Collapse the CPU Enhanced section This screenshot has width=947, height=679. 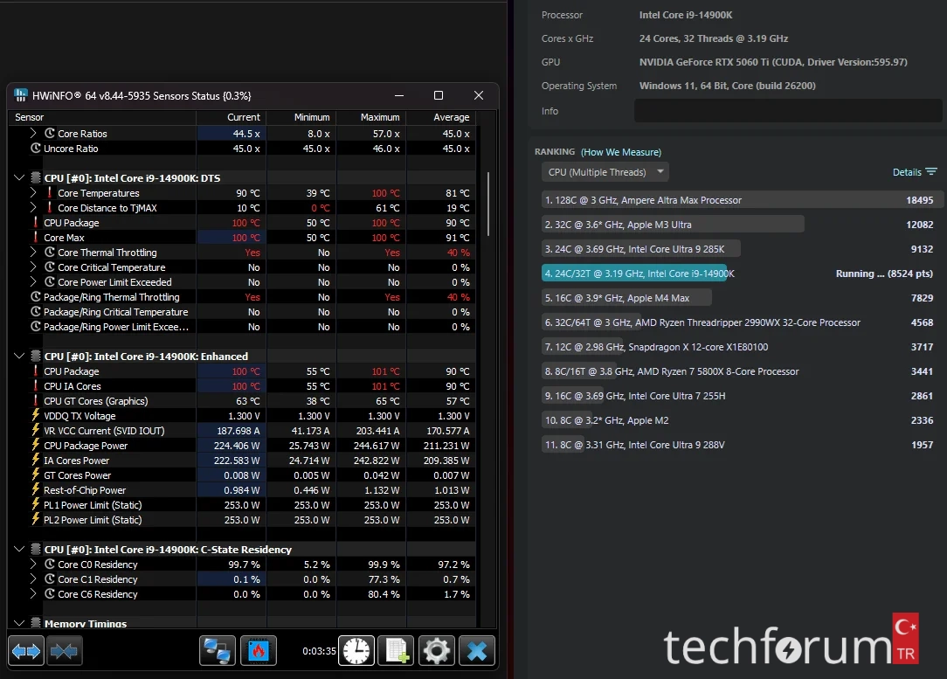click(19, 357)
